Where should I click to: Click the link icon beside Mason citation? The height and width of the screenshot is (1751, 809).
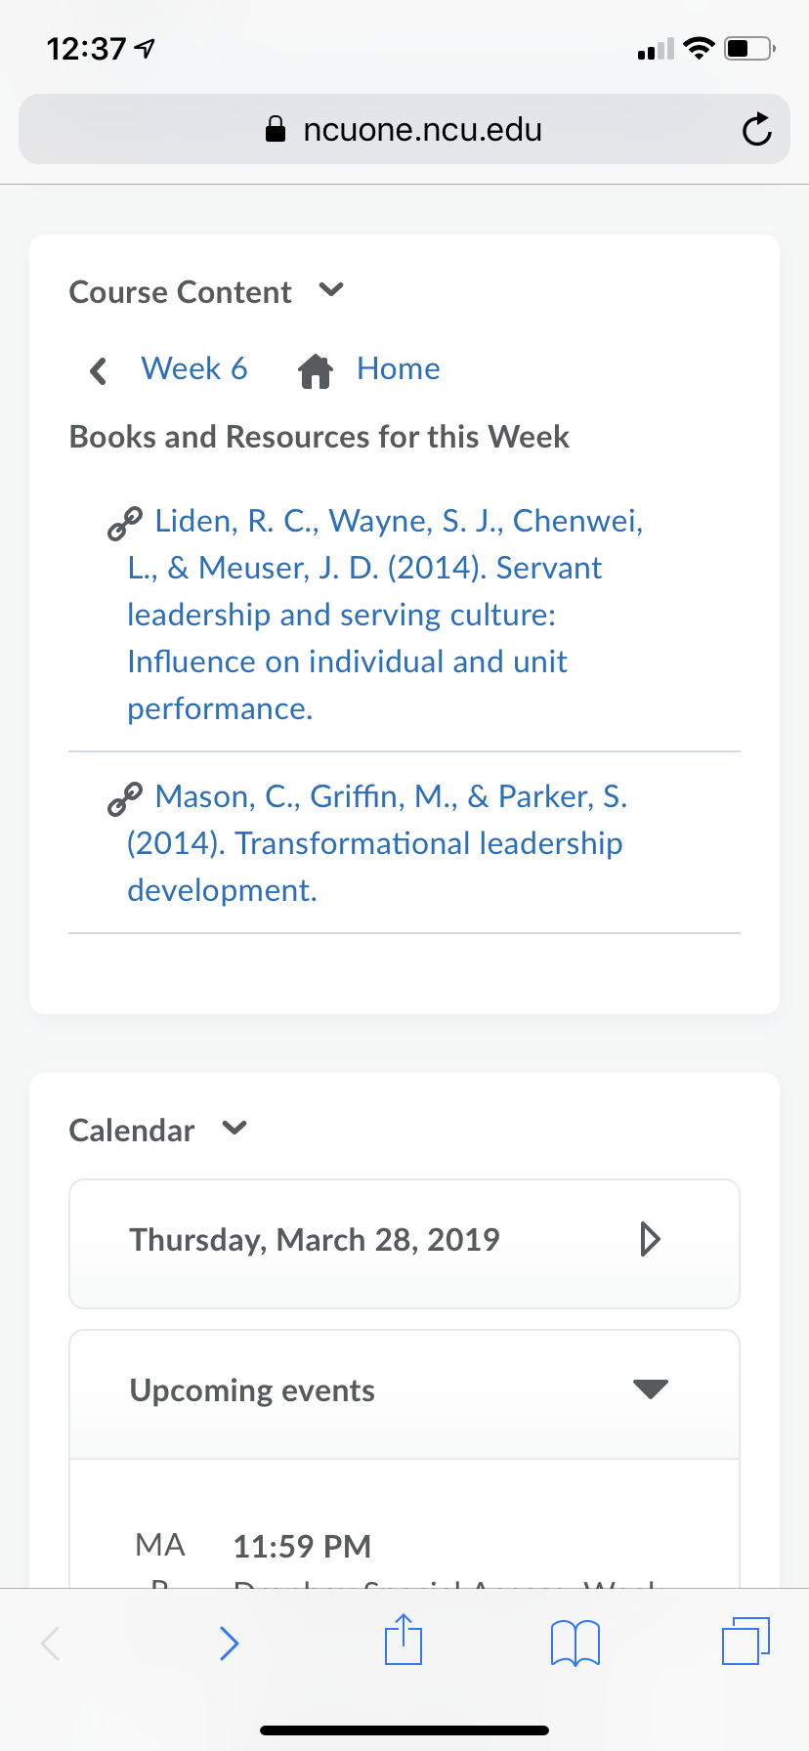tap(125, 799)
